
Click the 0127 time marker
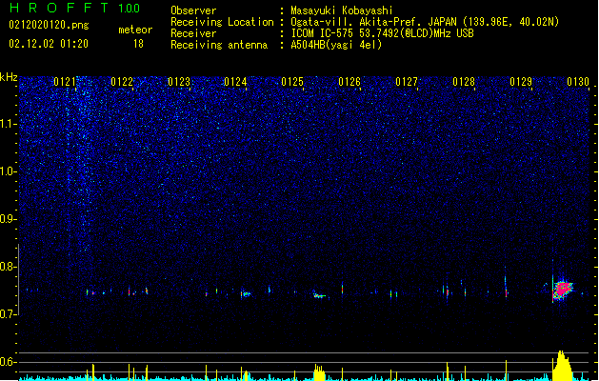pyautogui.click(x=407, y=82)
